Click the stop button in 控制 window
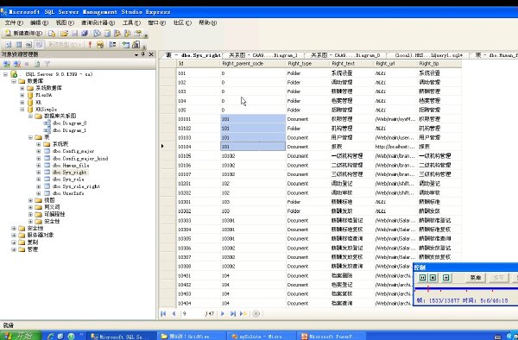 pos(433,278)
